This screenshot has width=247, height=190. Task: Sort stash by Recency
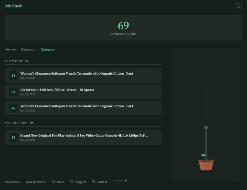28,49
